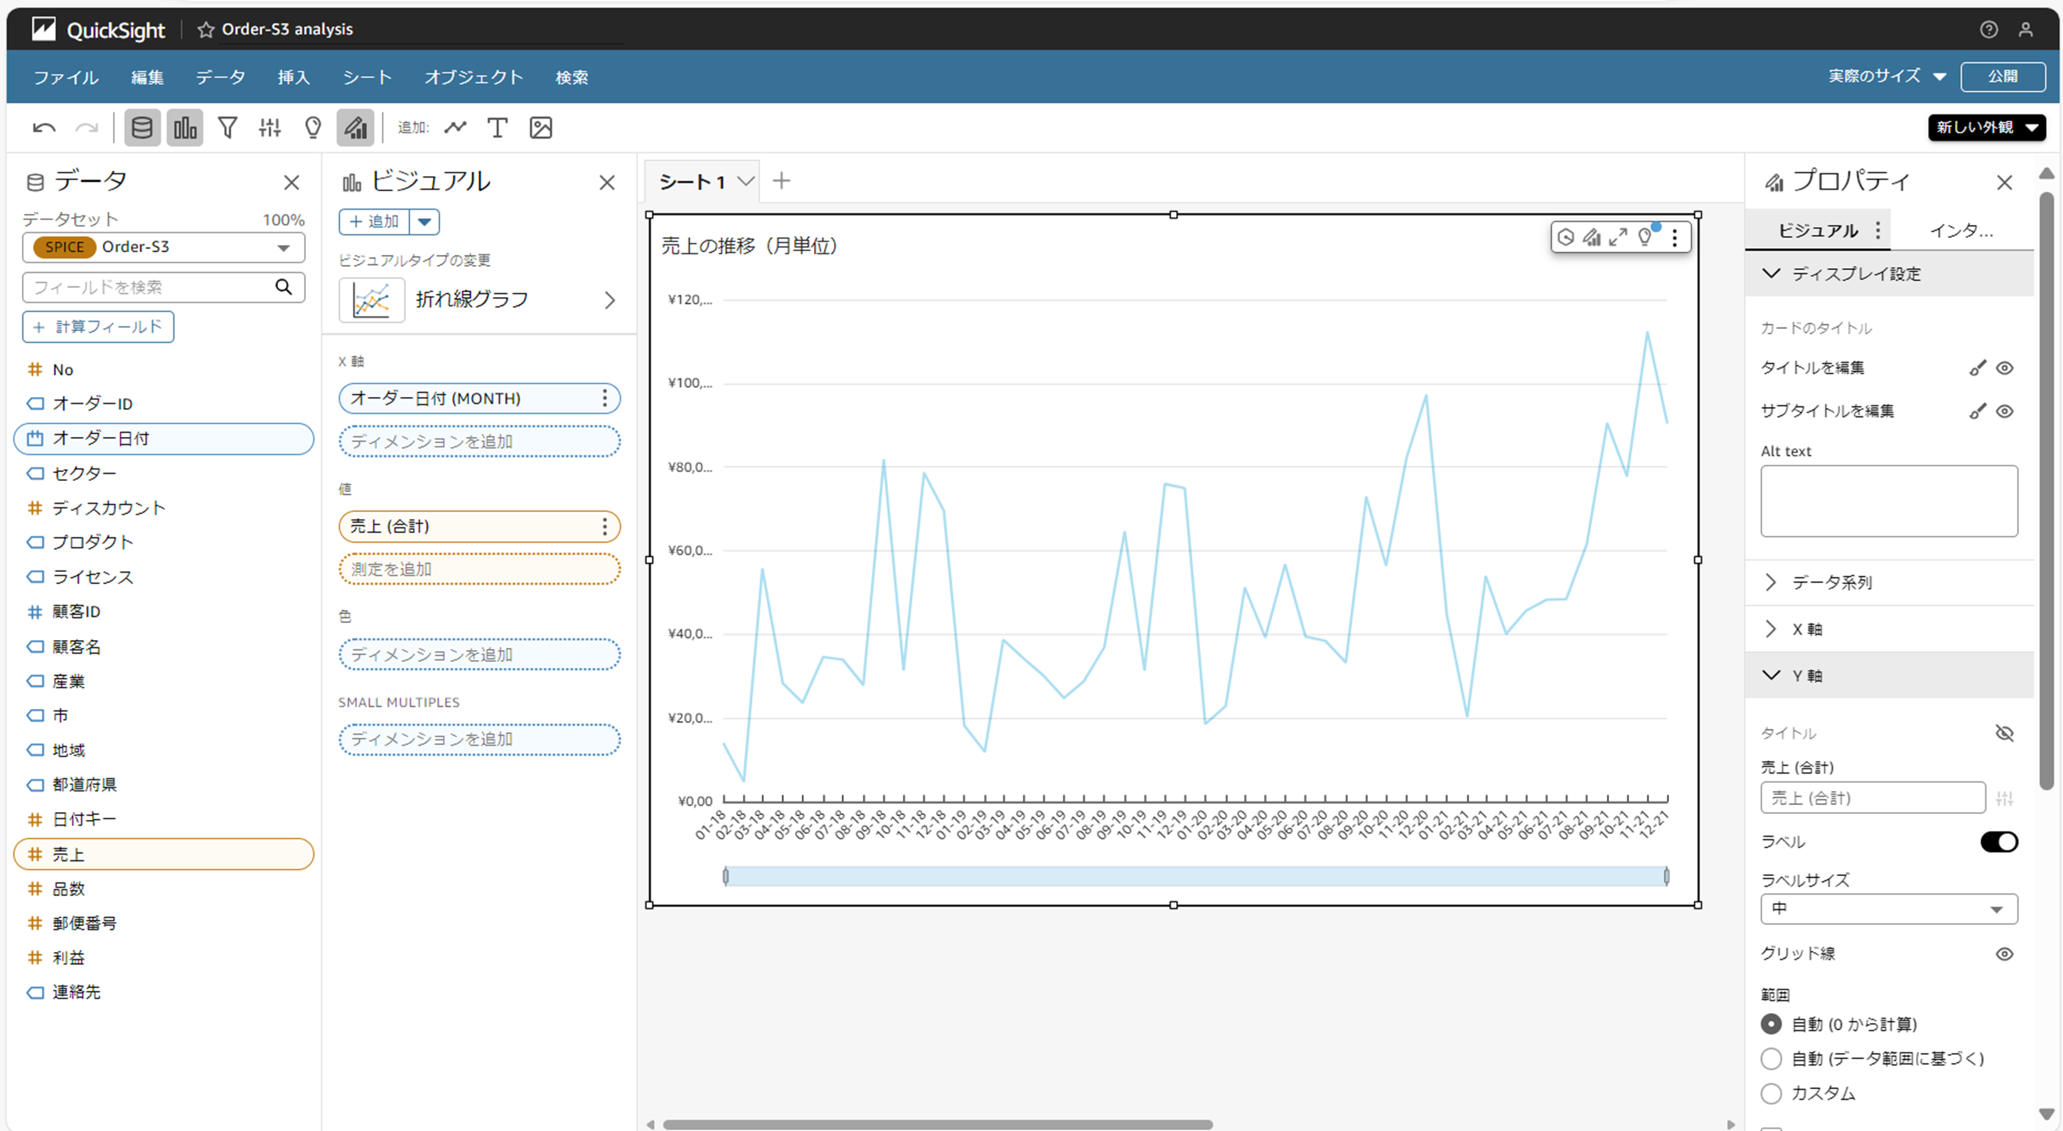Select the custom (カスタム) range radio button
Viewport: 2063px width, 1131px height.
tap(1771, 1093)
